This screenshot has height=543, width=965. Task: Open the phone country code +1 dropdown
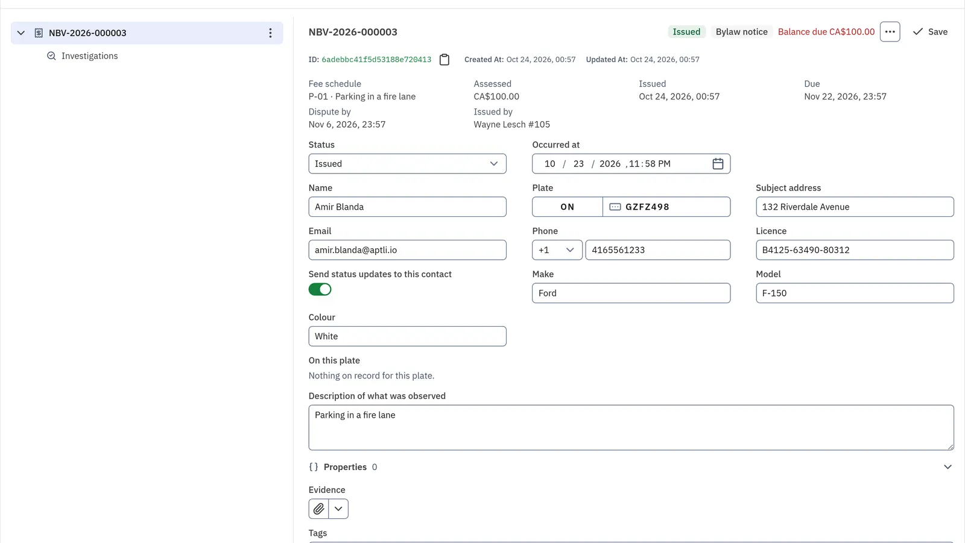coord(557,250)
